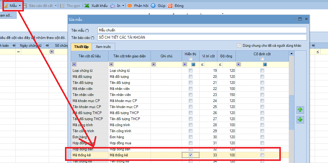Screen dimensions: 328x163
Task: Click Tên đối tượng THCP interface name cell
Action: (x=129, y=119)
